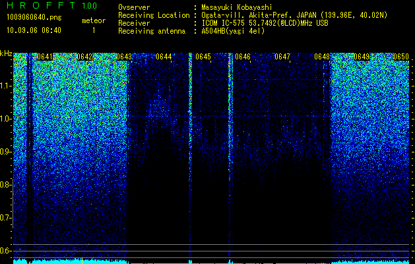Click the observer name Masayuki Kobayashi
The height and width of the screenshot is (264, 415).
click(237, 7)
